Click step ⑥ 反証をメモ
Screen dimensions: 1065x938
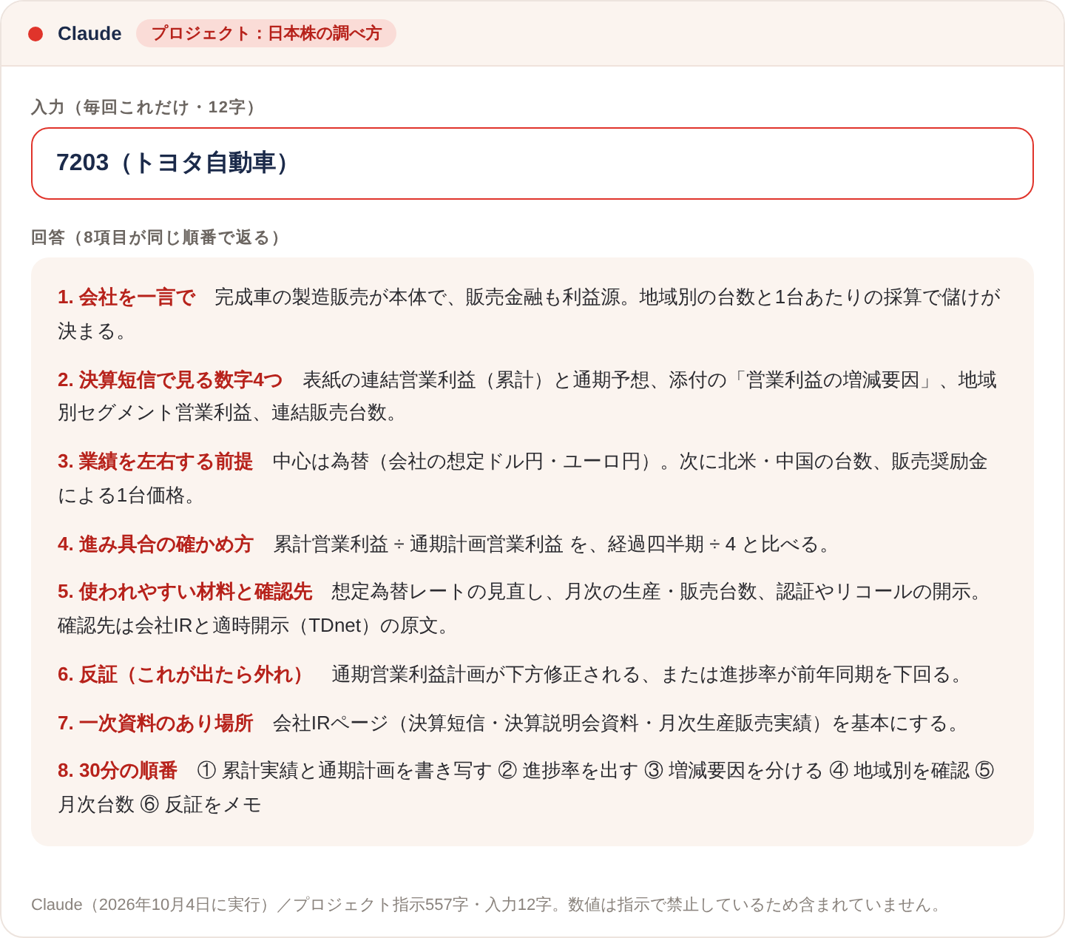[200, 805]
